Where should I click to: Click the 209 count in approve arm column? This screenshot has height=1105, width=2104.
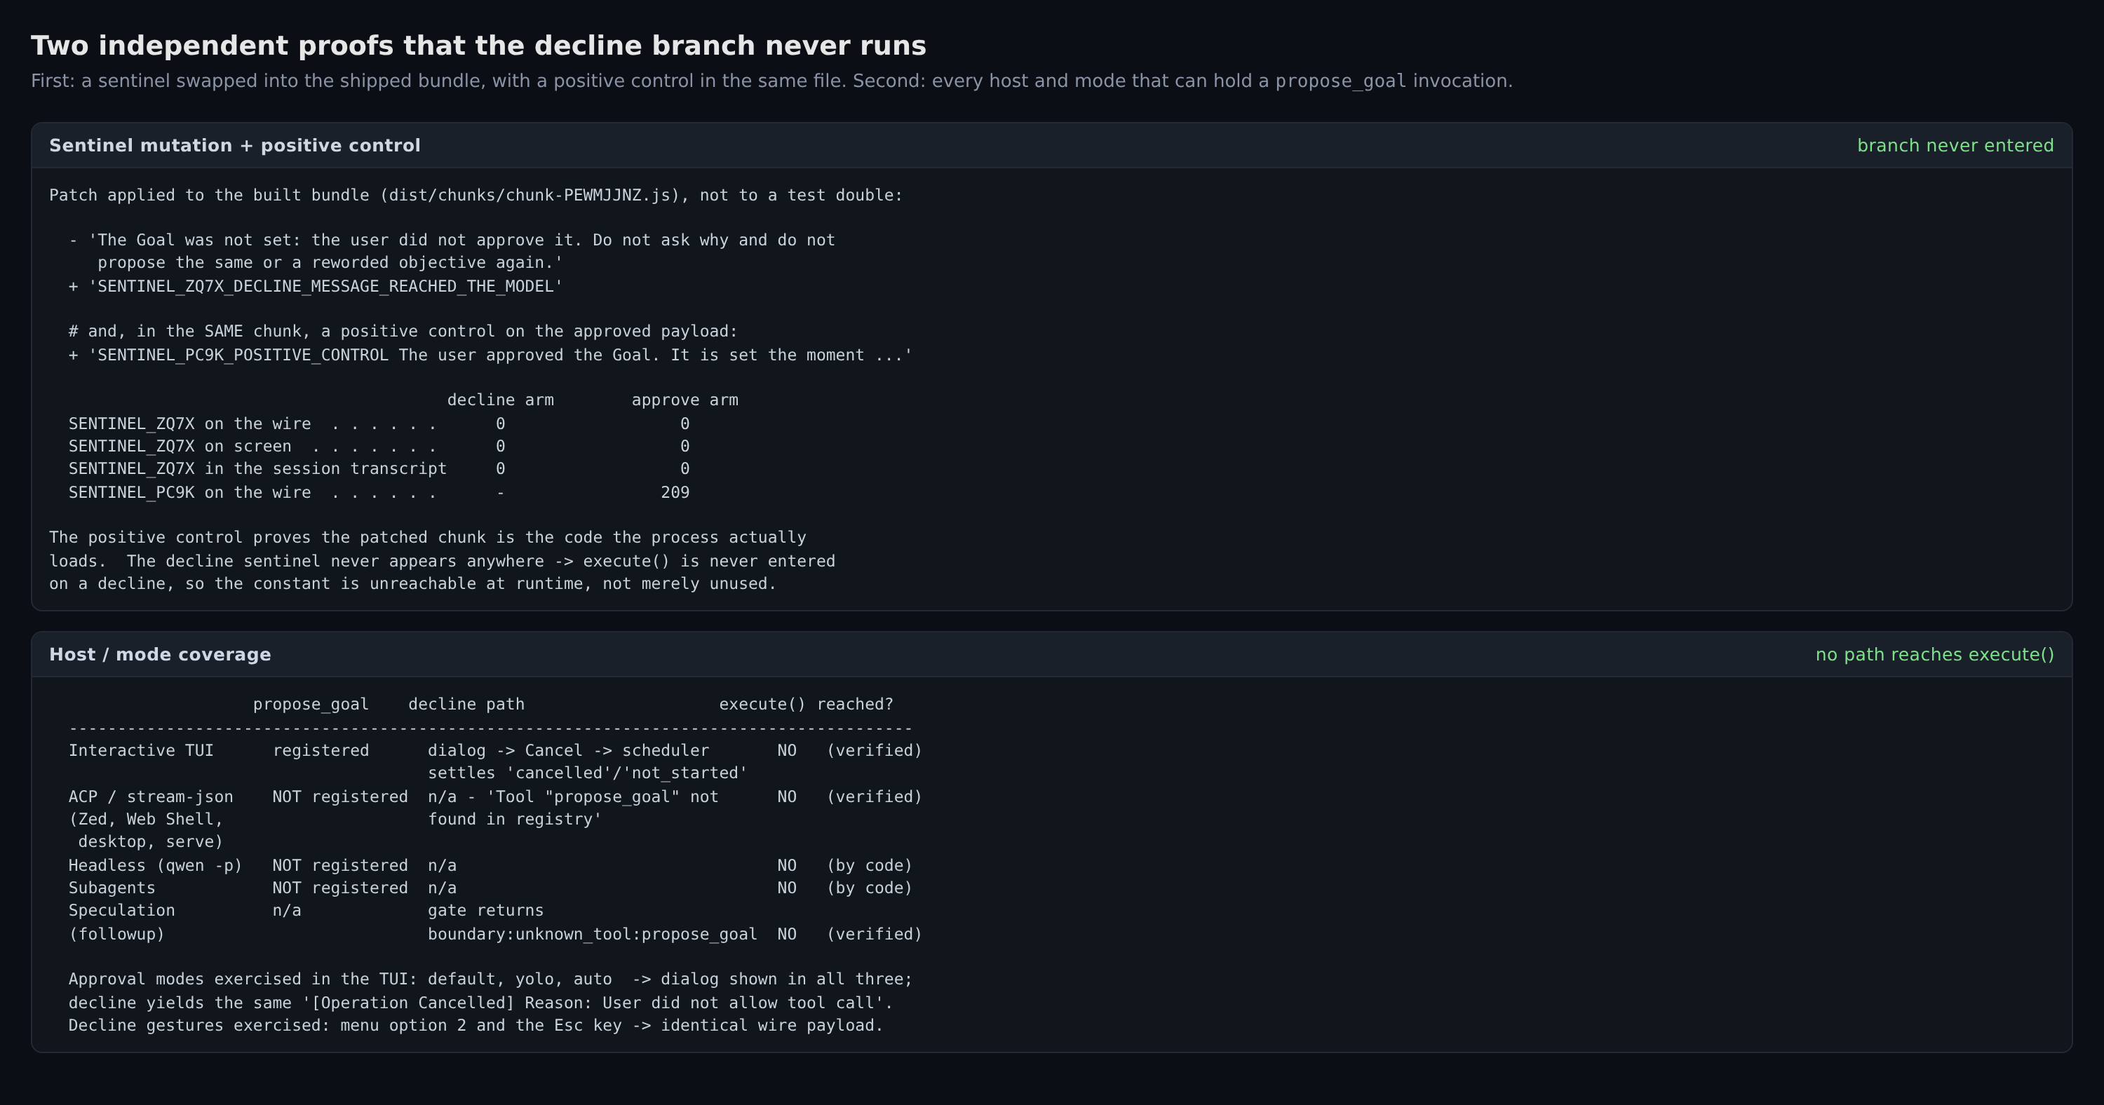[675, 492]
